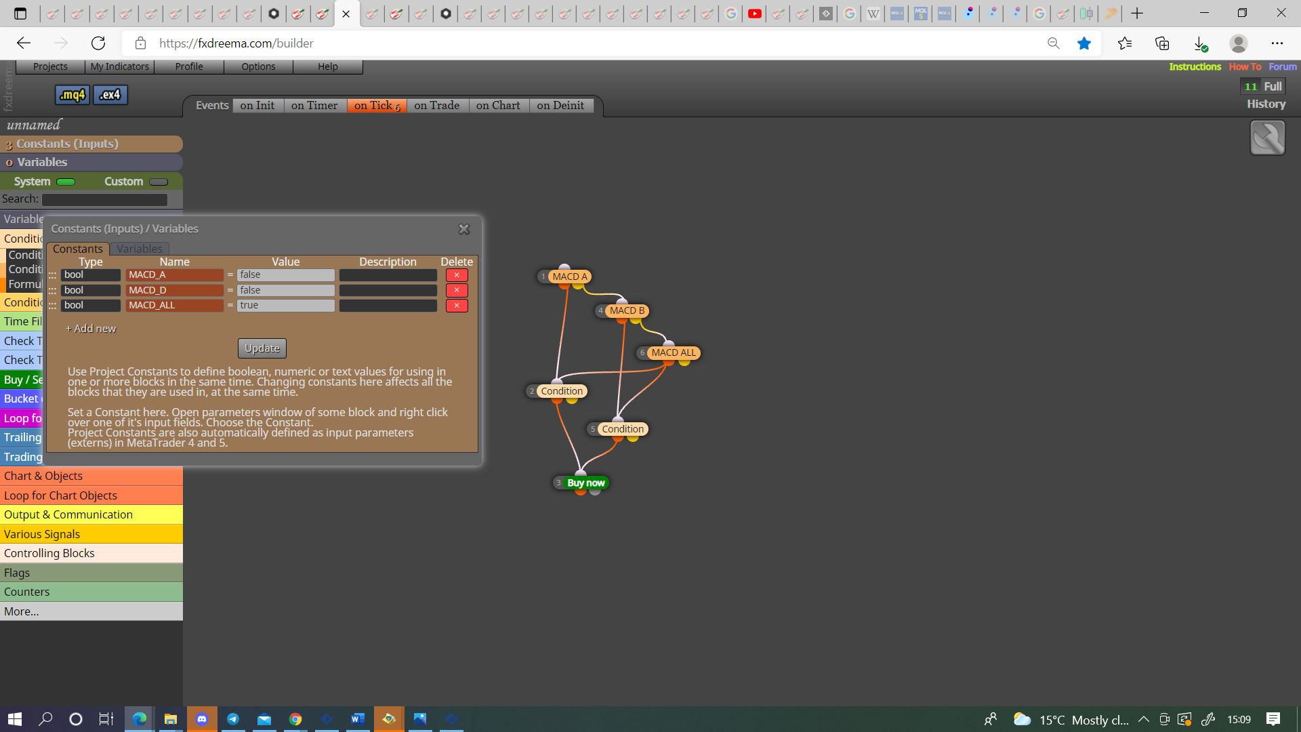Select the MACD ALL block
Screen dimensions: 1301x732
point(673,353)
